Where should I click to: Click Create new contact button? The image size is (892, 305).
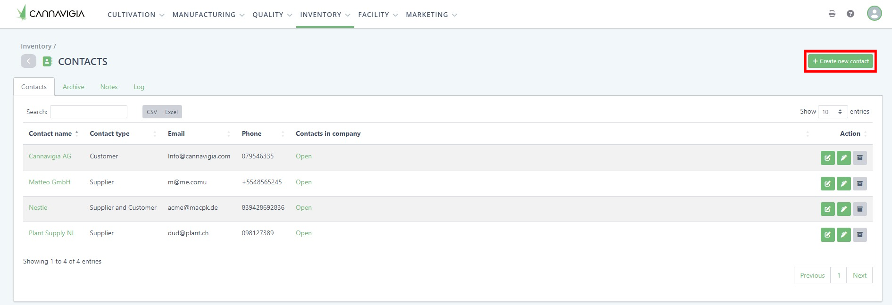pos(840,61)
